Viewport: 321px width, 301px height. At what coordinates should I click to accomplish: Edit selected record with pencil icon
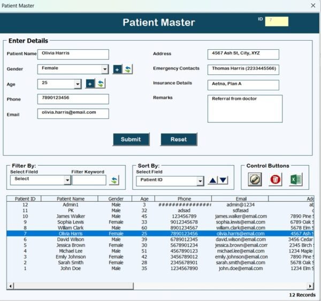pos(255,180)
